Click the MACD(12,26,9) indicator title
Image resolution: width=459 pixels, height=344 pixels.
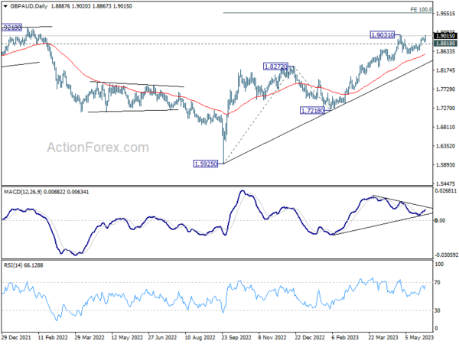[23, 192]
